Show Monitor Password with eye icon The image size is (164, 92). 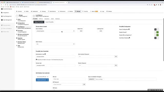[116, 65]
